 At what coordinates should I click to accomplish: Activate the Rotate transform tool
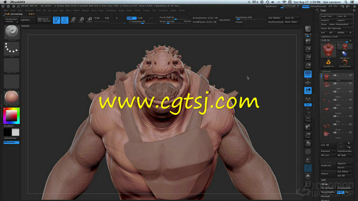pos(89,20)
